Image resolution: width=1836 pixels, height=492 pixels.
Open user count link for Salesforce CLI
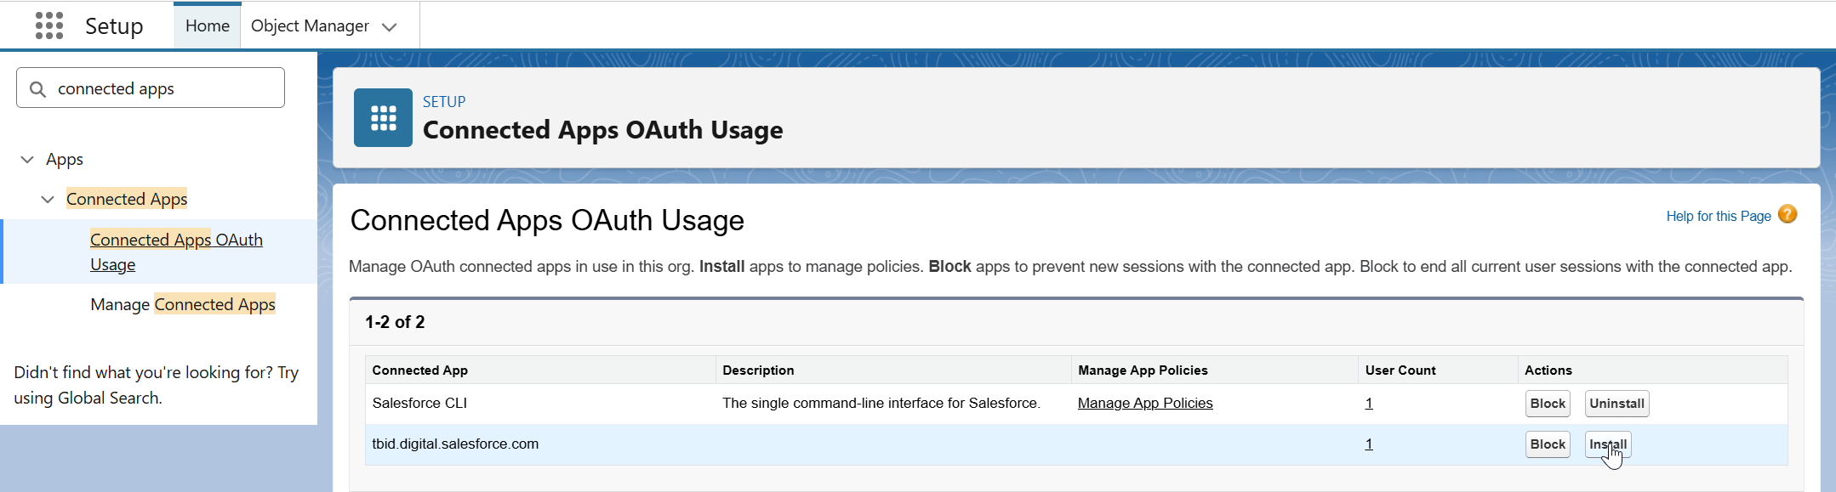click(1369, 403)
